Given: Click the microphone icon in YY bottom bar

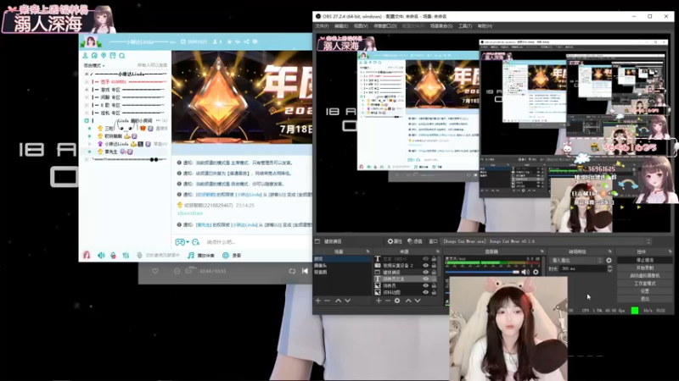Looking at the screenshot, I should (x=139, y=256).
